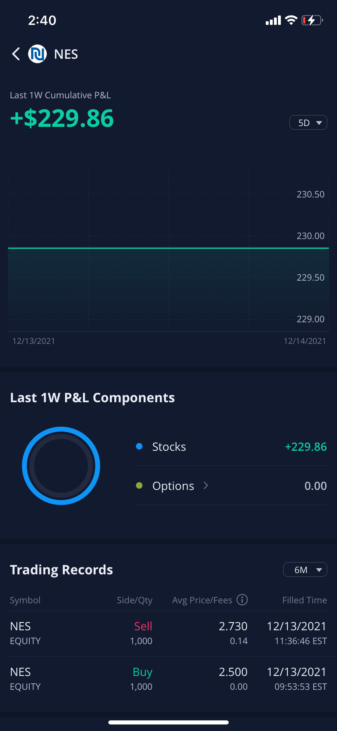This screenshot has height=731, width=337.
Task: Tap the battery charging status icon
Action: click(x=312, y=20)
